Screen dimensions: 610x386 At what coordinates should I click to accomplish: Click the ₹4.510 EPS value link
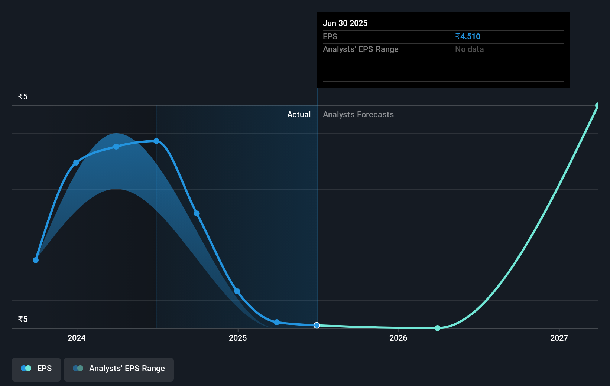pyautogui.click(x=467, y=36)
